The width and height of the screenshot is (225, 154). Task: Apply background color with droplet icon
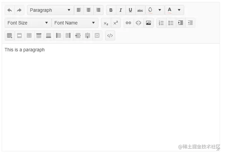click(x=150, y=10)
